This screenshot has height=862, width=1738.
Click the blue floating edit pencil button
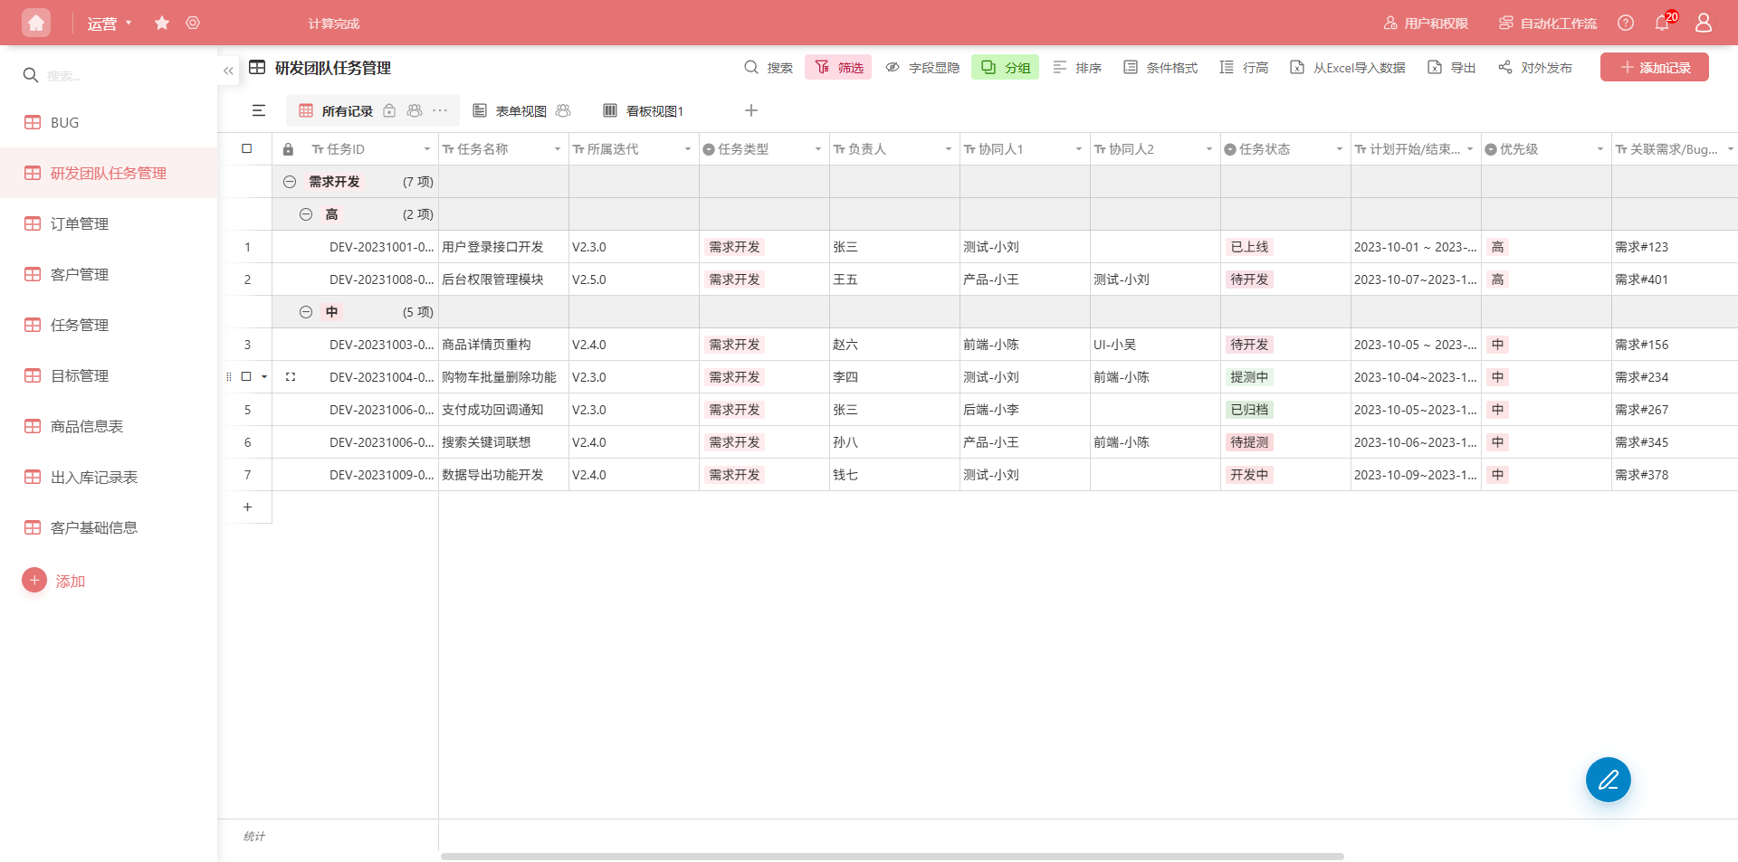pos(1609,780)
